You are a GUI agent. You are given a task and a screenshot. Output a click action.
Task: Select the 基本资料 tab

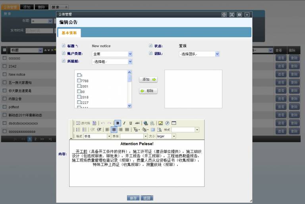click(69, 32)
